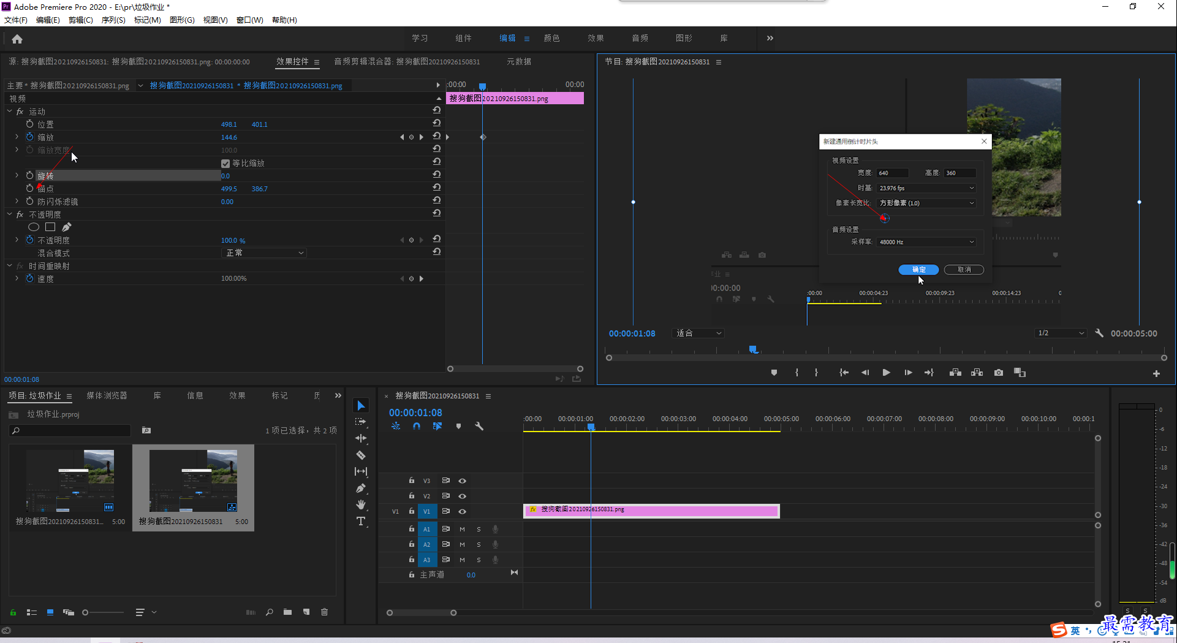Go to next 缩放 keyframe

[422, 137]
